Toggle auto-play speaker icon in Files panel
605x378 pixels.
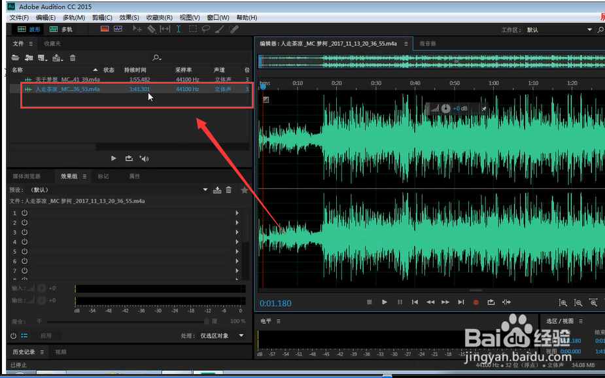pos(145,158)
